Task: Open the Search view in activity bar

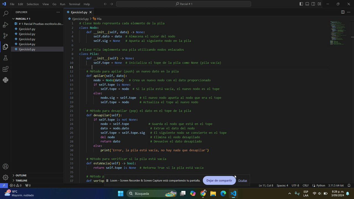Action: [x=5, y=13]
